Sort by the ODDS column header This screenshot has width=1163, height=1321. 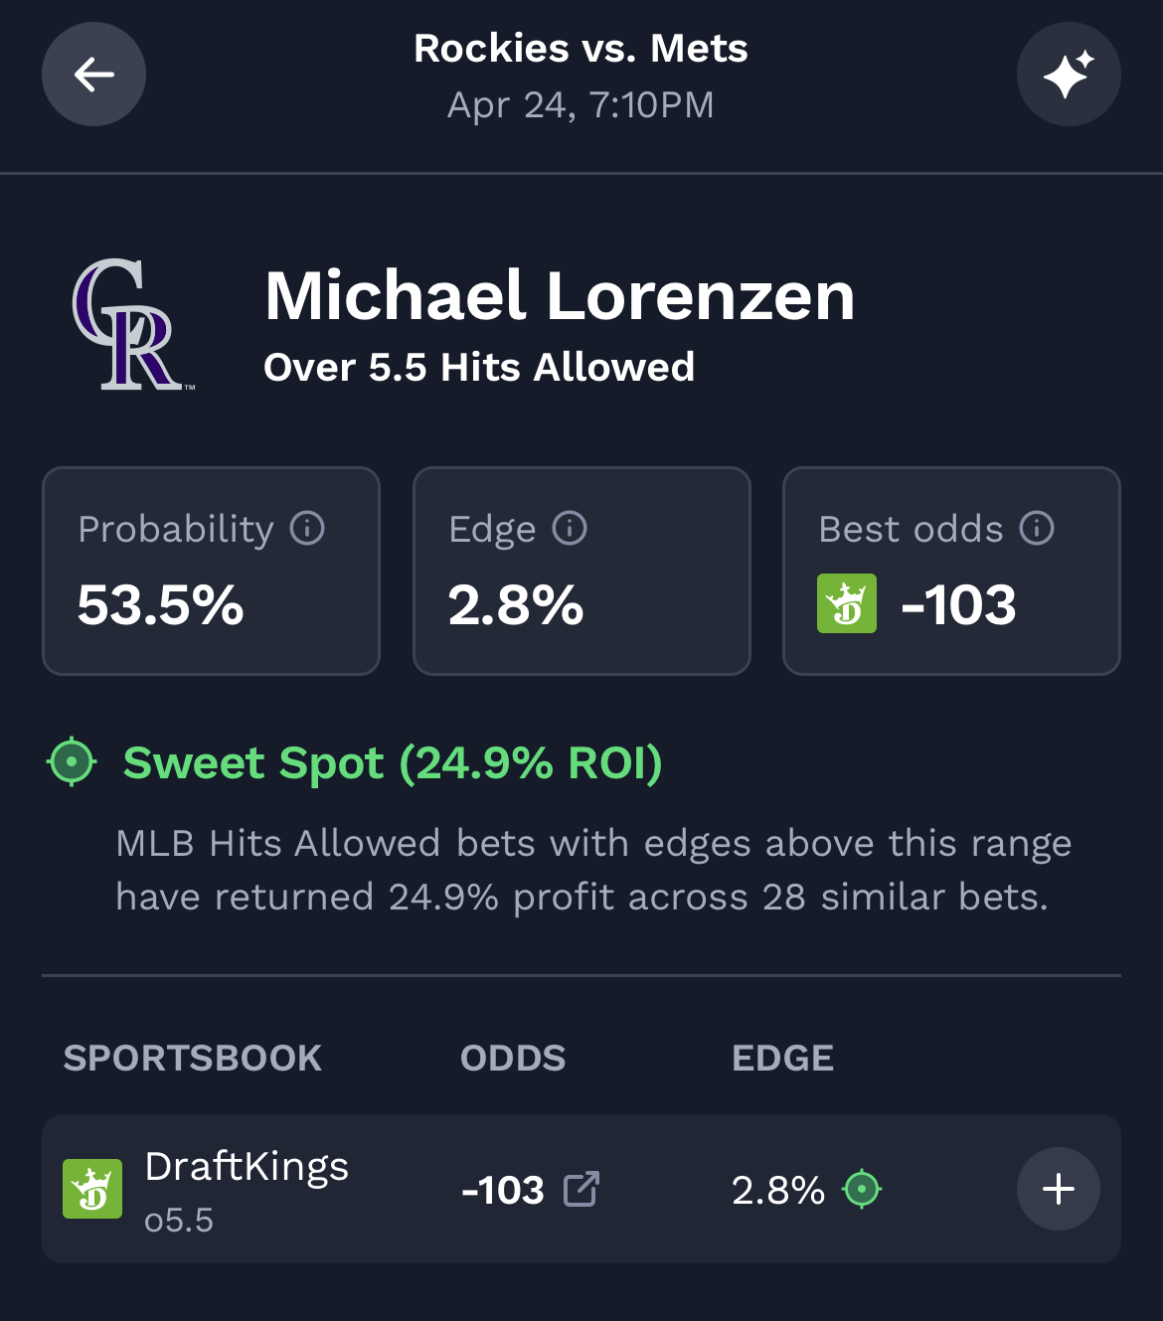pyautogui.click(x=513, y=1059)
